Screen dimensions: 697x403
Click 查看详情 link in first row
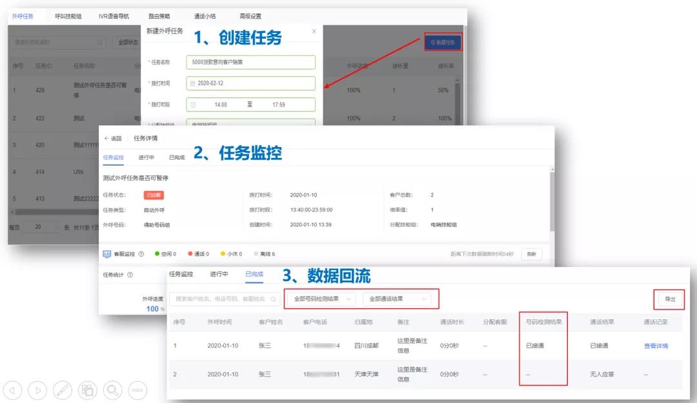point(656,346)
